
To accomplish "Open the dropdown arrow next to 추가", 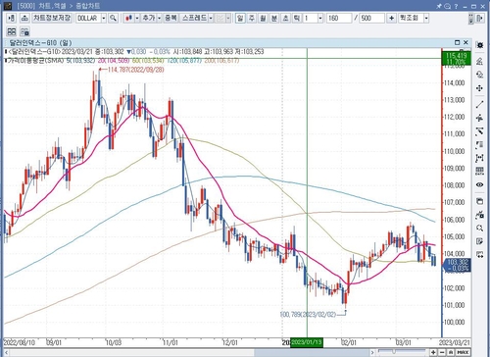I will click(160, 18).
